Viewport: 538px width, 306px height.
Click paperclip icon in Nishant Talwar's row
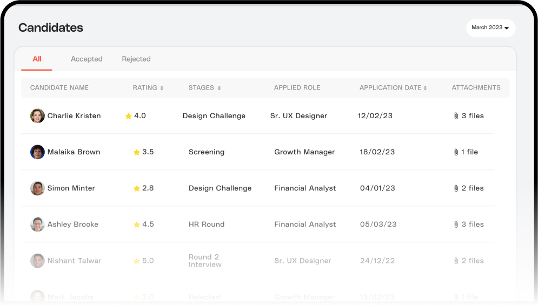pyautogui.click(x=456, y=261)
